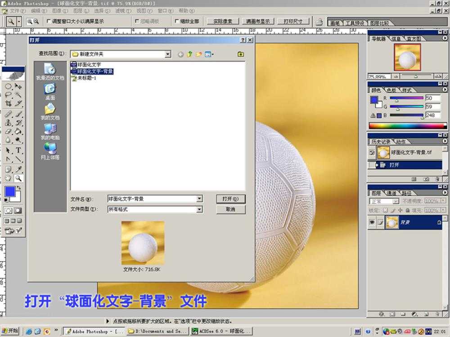Select the Magic Wand tool
Image resolution: width=450 pixels, height=337 pixels.
[18, 95]
